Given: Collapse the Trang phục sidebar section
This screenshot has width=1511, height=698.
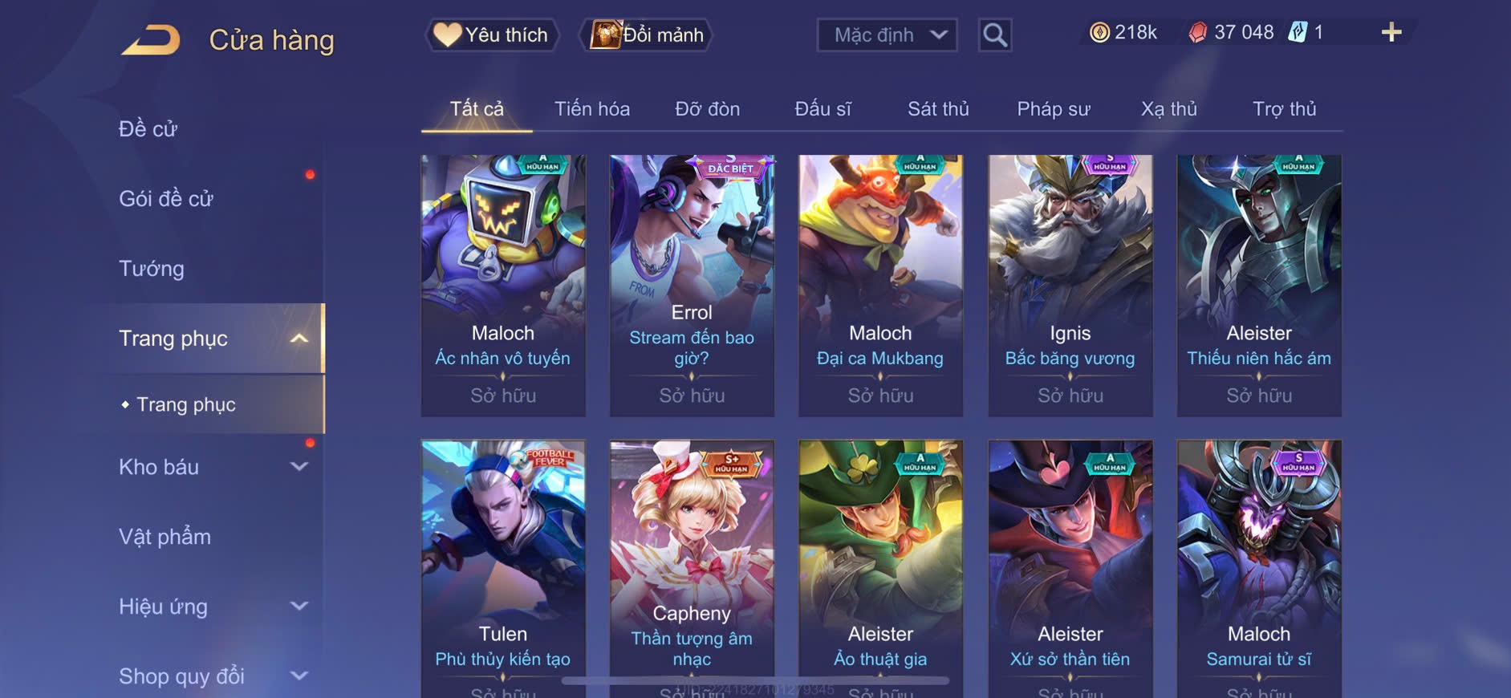Looking at the screenshot, I should (x=299, y=339).
